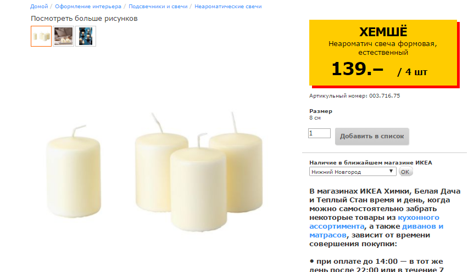This screenshot has width=468, height=272.
Task: Open the Оформление интерьера breadcrumb
Action: (x=88, y=6)
